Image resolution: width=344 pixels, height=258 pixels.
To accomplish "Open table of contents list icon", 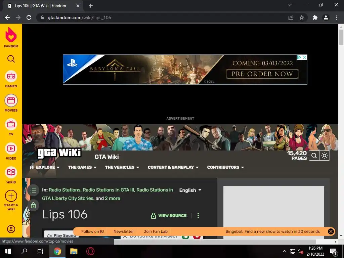I will coord(33,190).
